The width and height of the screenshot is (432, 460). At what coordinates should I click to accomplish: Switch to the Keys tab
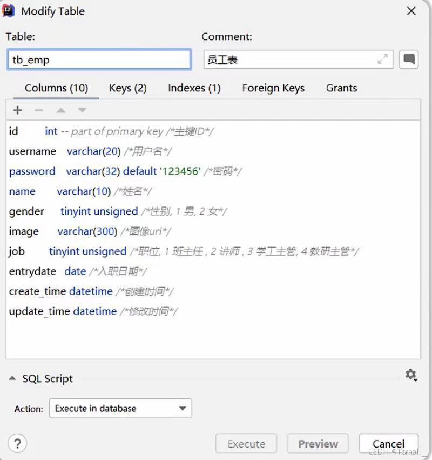point(127,88)
